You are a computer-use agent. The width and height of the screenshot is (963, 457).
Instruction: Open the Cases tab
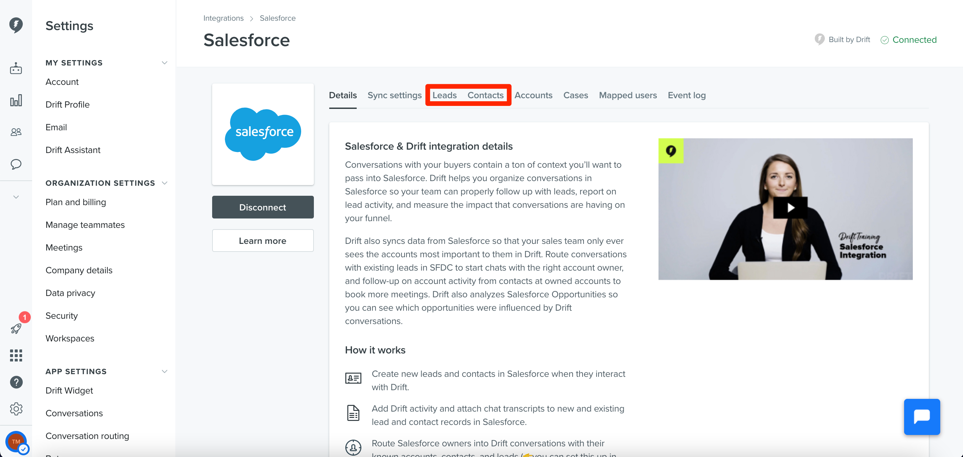click(575, 95)
